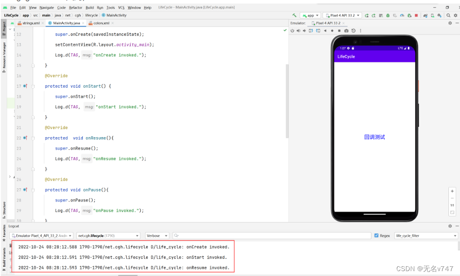
Task: Tap the 回调测试 button on the emulator
Action: click(x=375, y=137)
